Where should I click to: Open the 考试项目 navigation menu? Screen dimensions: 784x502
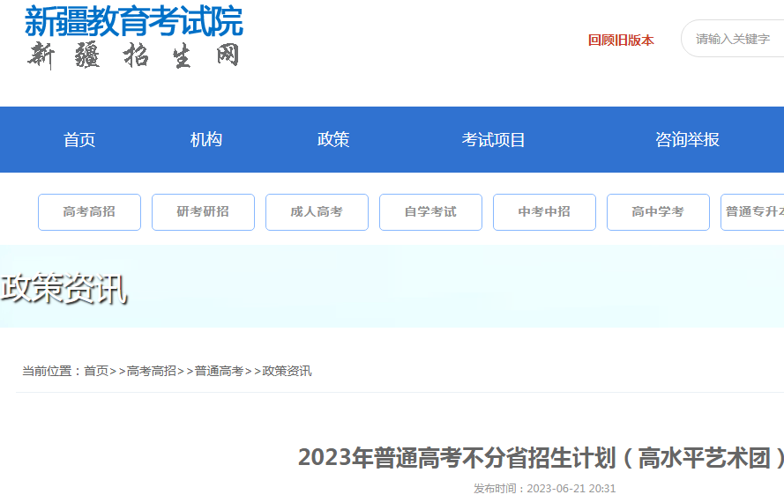coord(493,139)
